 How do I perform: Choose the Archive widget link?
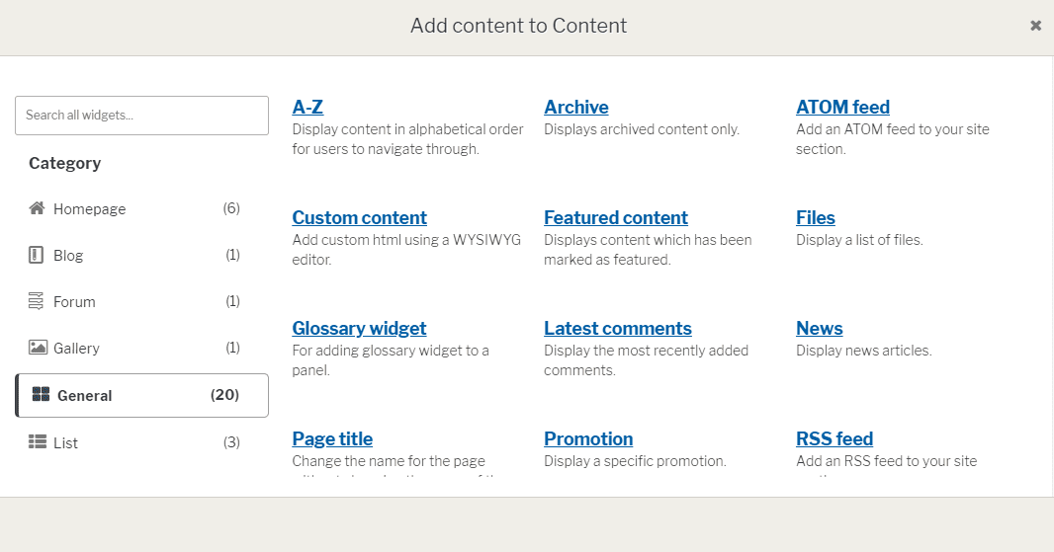[x=576, y=108]
